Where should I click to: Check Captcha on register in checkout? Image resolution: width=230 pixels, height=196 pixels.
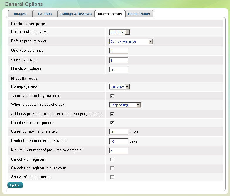click(x=112, y=168)
